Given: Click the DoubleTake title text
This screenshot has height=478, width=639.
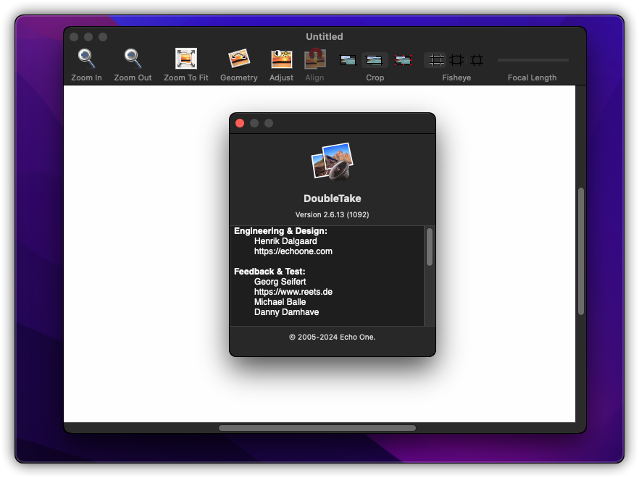Looking at the screenshot, I should click(x=332, y=198).
